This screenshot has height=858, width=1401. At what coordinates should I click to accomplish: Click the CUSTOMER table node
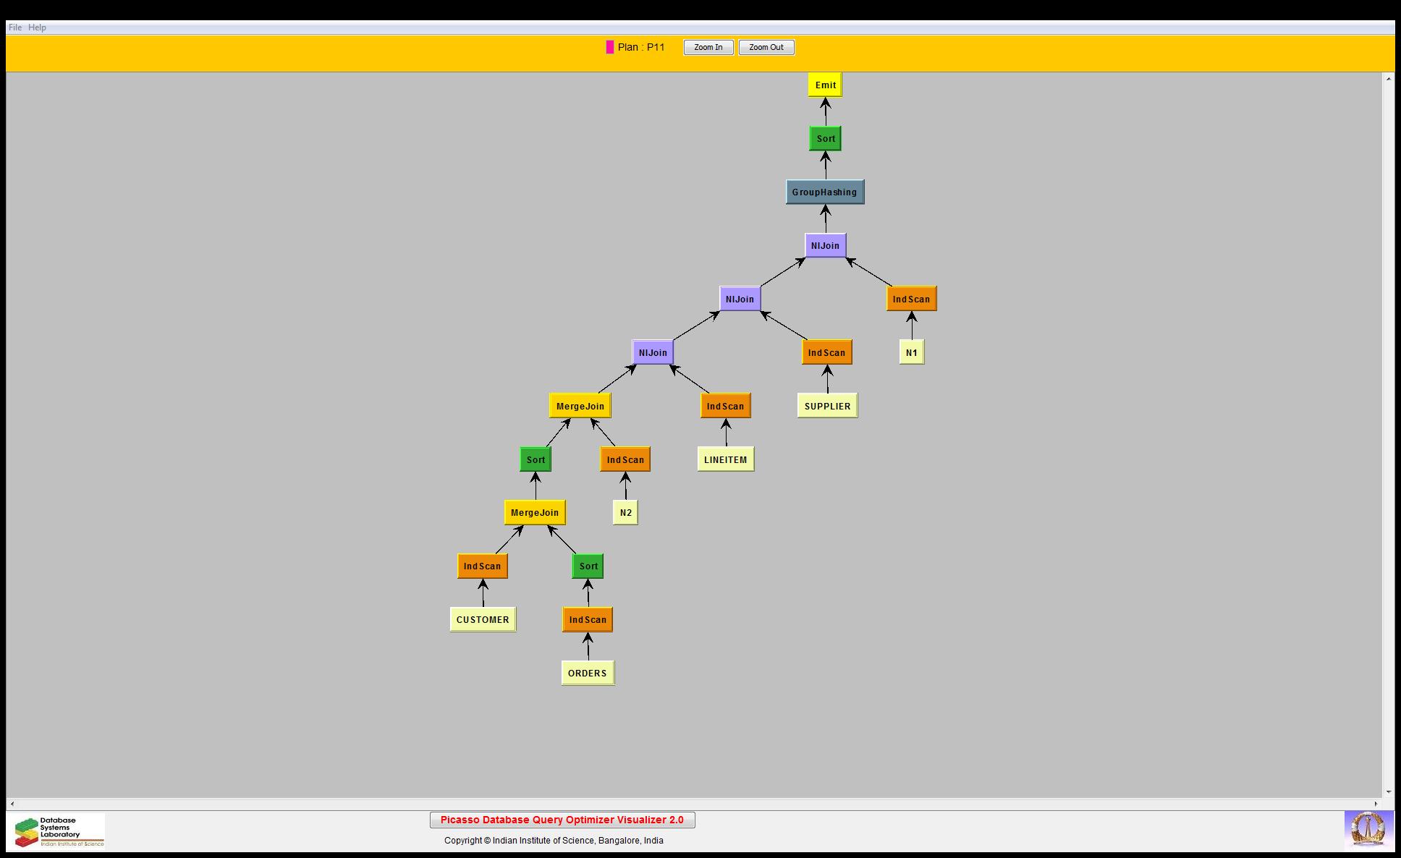pos(483,619)
